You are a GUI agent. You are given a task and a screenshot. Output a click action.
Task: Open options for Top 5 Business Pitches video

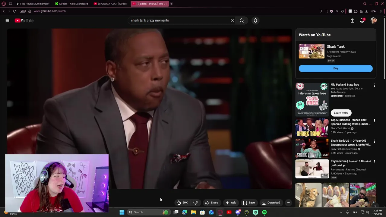[375, 121]
